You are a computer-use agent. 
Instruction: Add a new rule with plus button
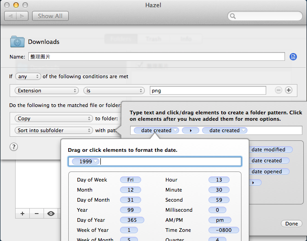click(x=22, y=214)
